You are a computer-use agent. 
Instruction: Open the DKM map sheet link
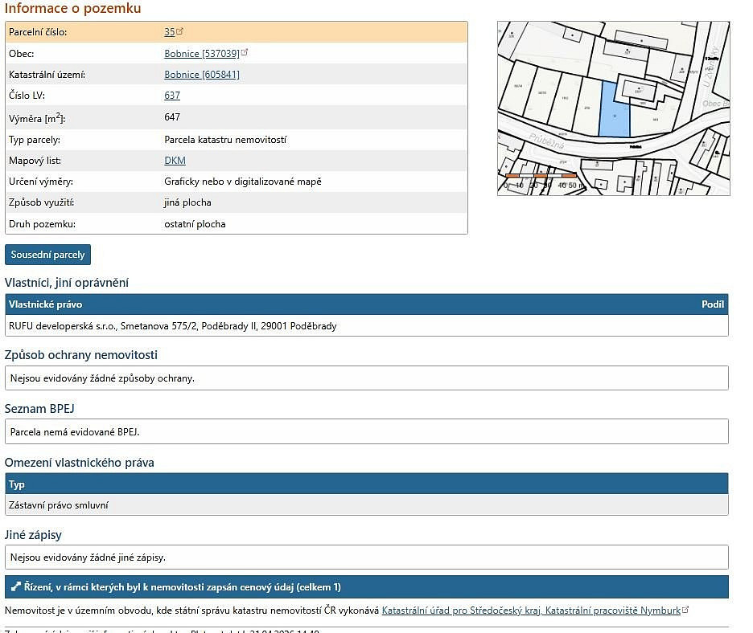tap(175, 161)
